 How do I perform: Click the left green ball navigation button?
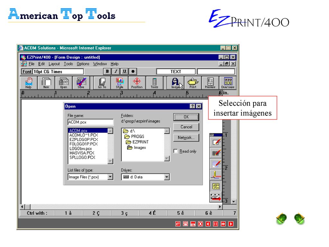coord(282,218)
